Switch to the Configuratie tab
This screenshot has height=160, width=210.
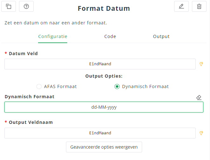tap(53, 36)
